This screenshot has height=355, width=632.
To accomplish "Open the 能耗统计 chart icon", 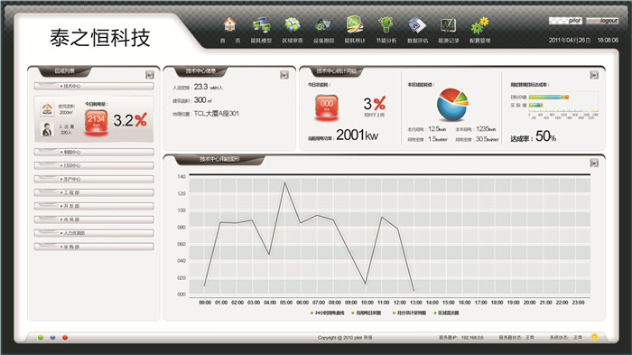I will point(355,24).
